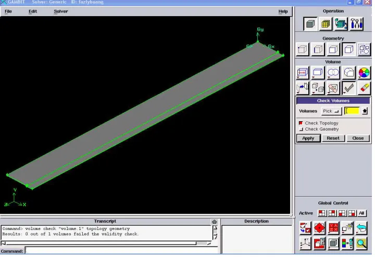
Task: Click Reset in Check Volumes
Action: 333,138
